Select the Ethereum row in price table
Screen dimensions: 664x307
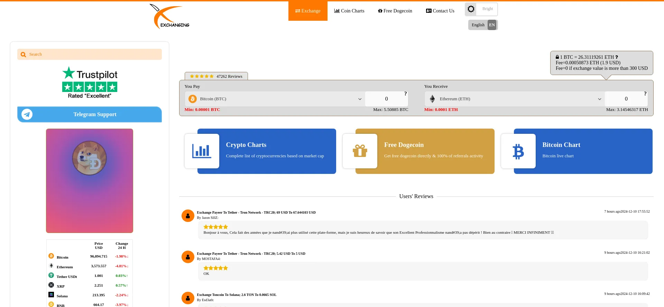point(89,266)
